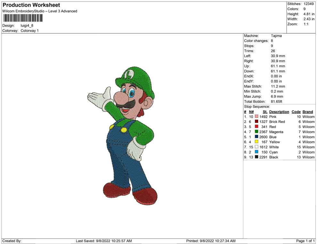Screen dimensions: 317x244
Task: Click the Red thread color swatch
Action: [256, 127]
